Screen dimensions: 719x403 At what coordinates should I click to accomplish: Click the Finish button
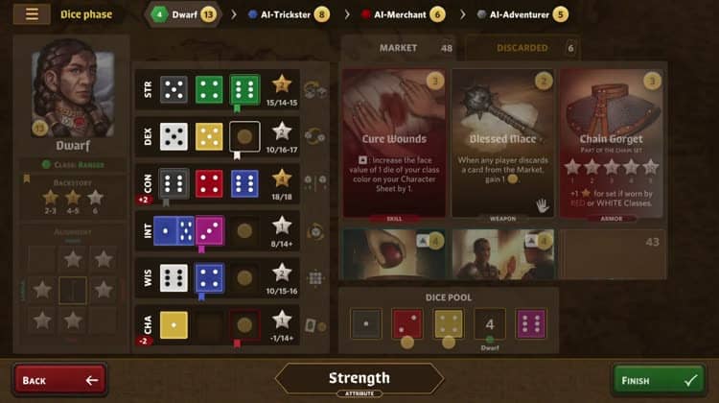[x=659, y=380]
